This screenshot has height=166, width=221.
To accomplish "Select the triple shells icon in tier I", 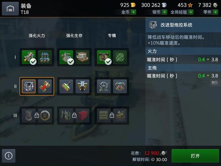I will click(45, 57).
